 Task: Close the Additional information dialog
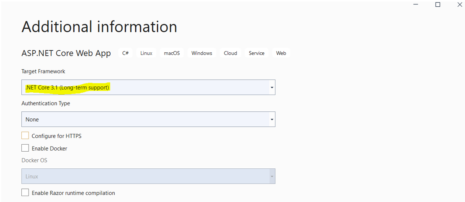click(460, 4)
